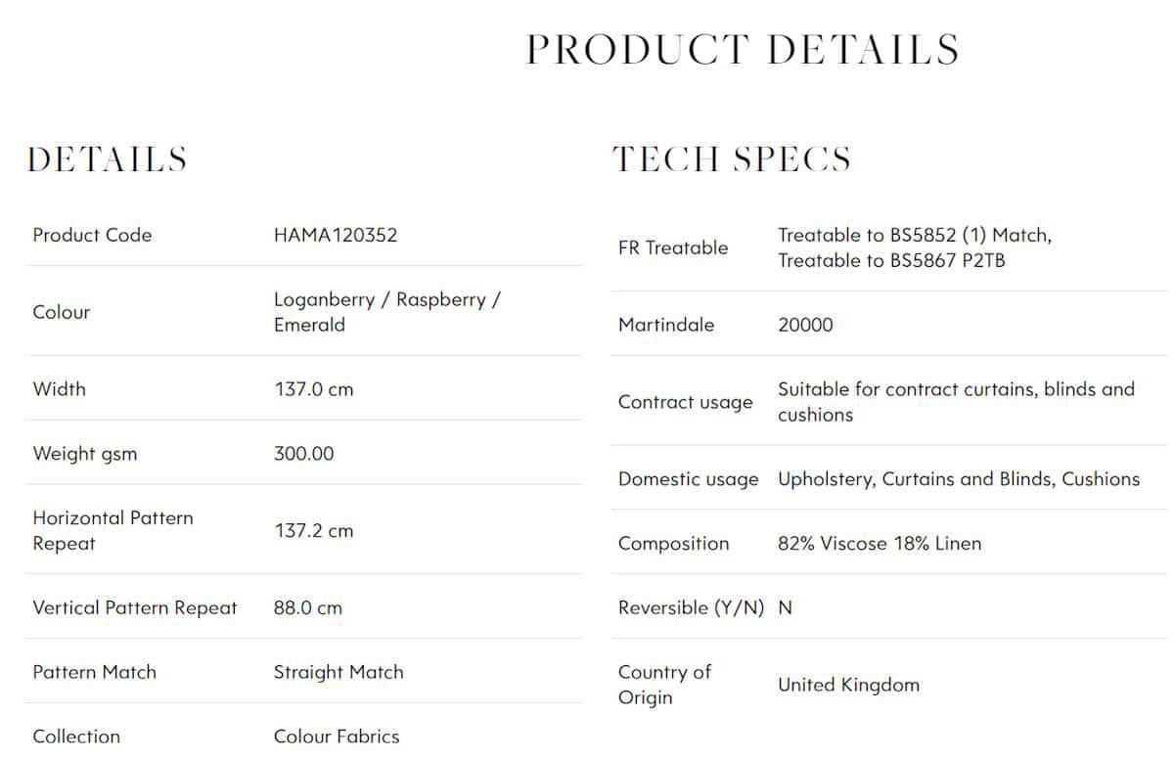Select the Contract usage description text
This screenshot has width=1174, height=759.
click(x=956, y=402)
